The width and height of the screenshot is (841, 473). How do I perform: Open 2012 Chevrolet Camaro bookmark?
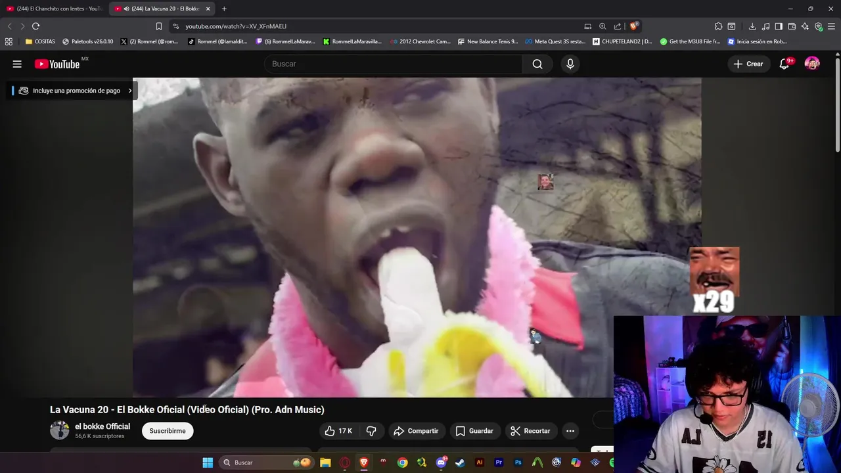420,41
